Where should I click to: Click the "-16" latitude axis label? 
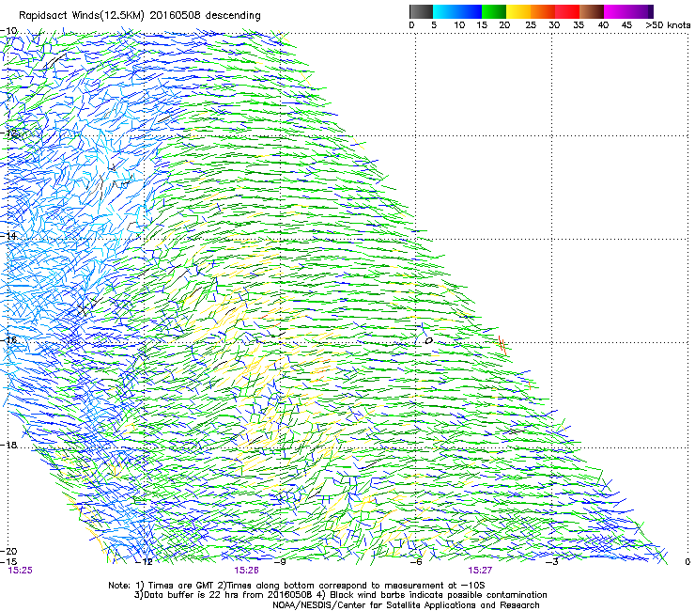point(8,340)
